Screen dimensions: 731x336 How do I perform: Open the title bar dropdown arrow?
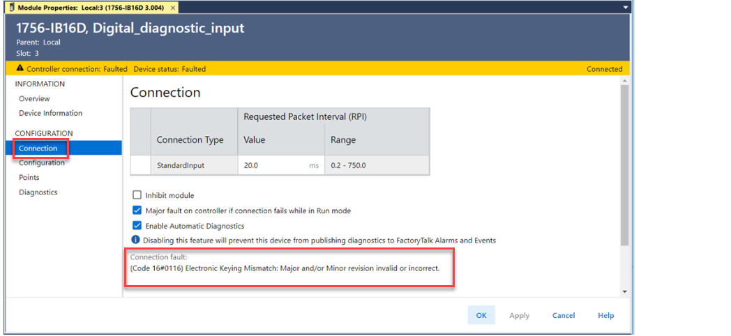coord(626,8)
